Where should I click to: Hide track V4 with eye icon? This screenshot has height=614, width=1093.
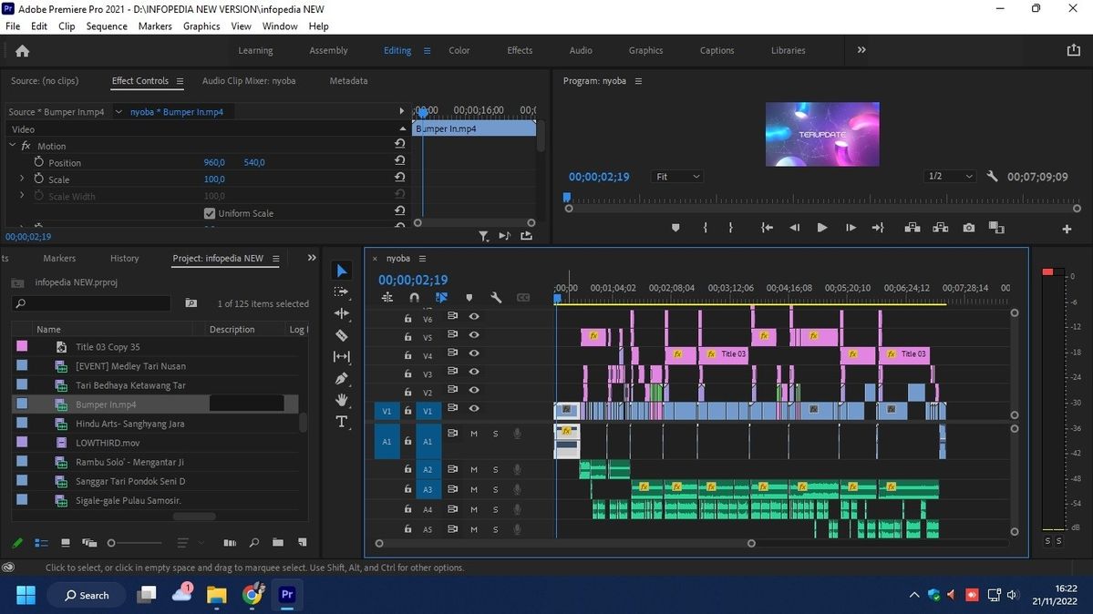point(474,353)
